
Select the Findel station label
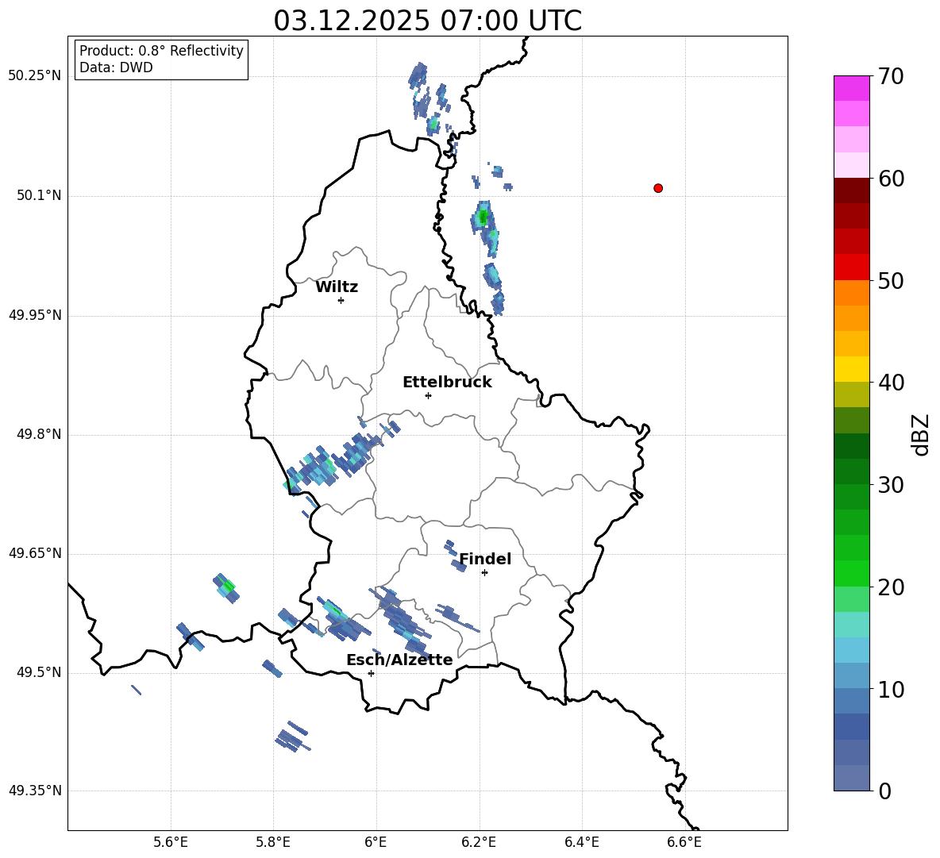485,559
